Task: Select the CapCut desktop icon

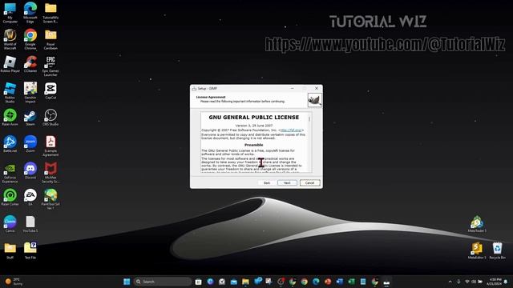Action: point(50,91)
